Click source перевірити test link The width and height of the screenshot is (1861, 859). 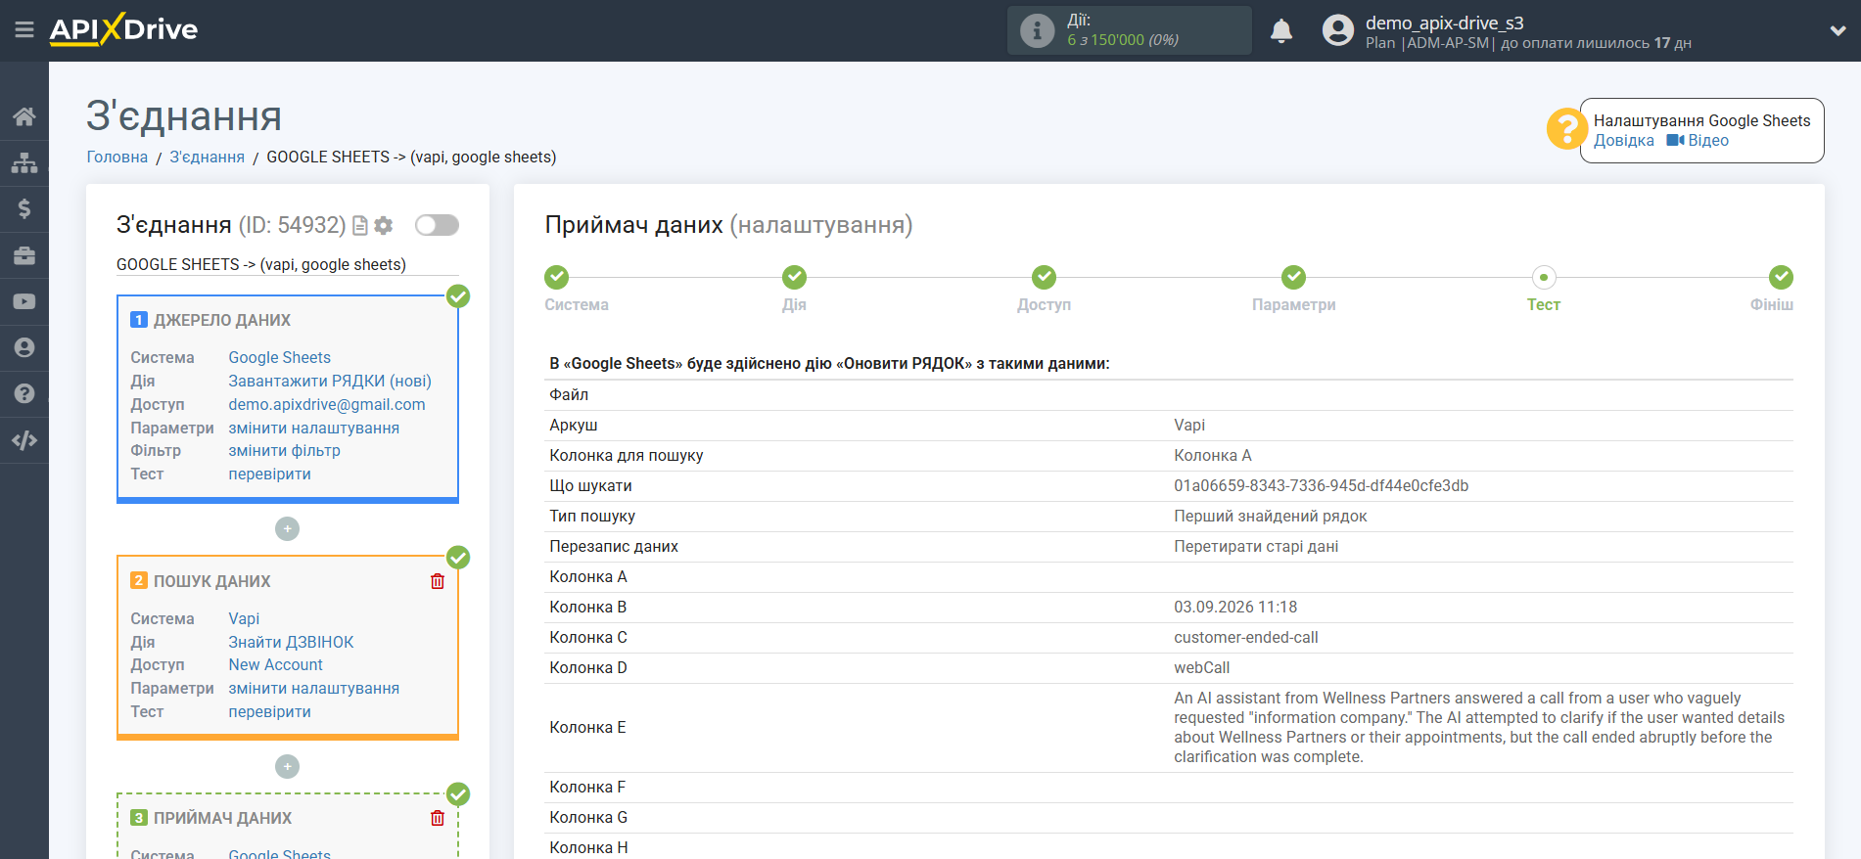click(269, 474)
